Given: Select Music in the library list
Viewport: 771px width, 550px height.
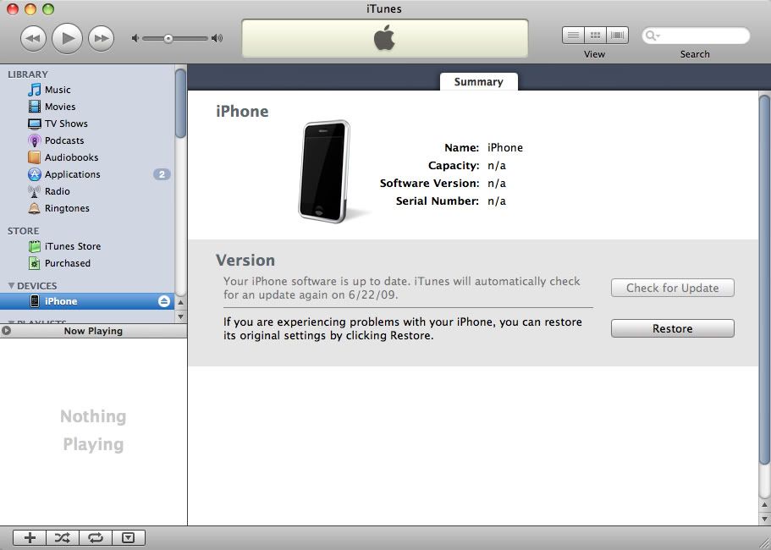Looking at the screenshot, I should tap(58, 90).
